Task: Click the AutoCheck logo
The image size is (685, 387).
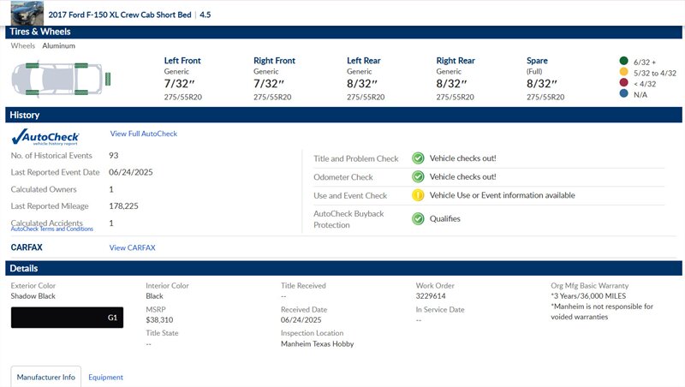Action: click(45, 137)
